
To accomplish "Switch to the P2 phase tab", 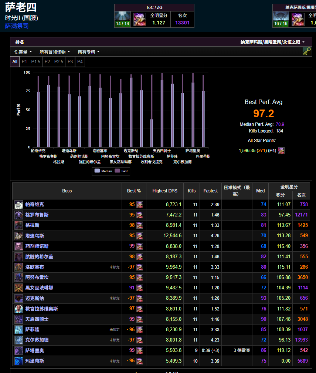I will click(x=47, y=62).
